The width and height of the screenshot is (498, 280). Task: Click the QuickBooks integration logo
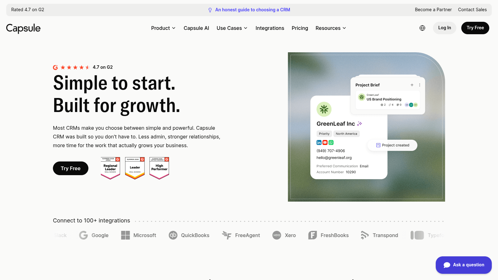[x=189, y=235]
